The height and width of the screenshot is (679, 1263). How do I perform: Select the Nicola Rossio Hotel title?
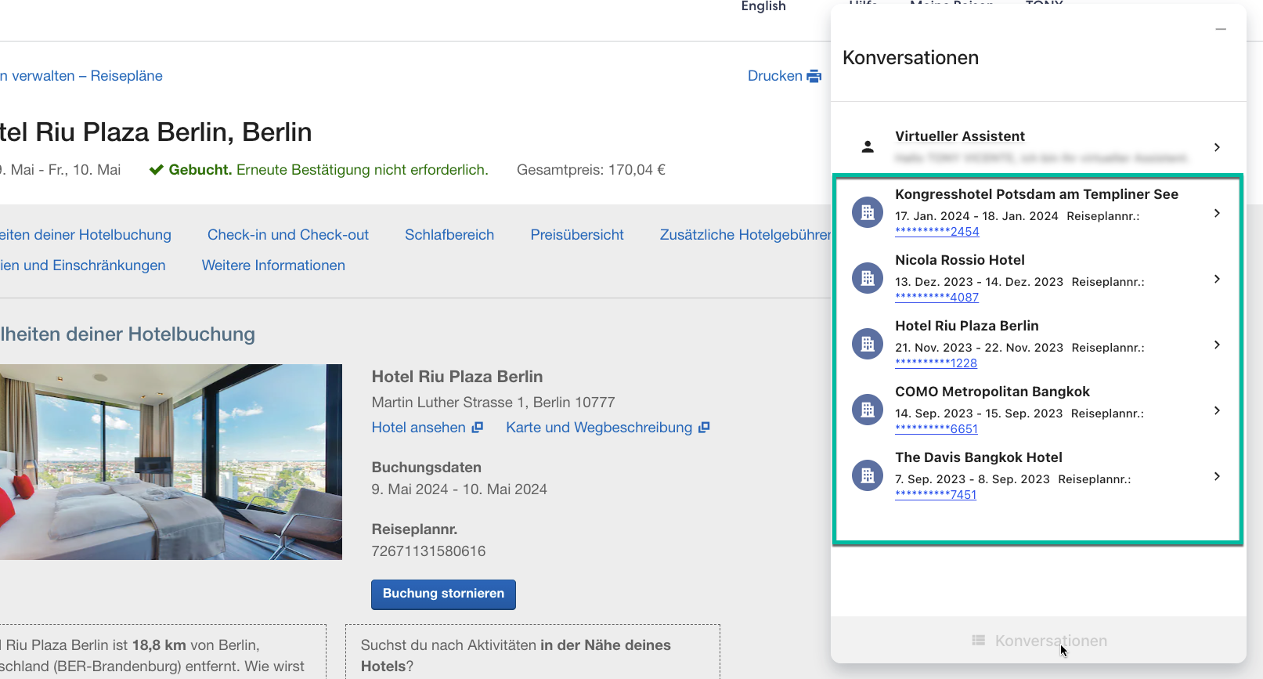point(960,260)
